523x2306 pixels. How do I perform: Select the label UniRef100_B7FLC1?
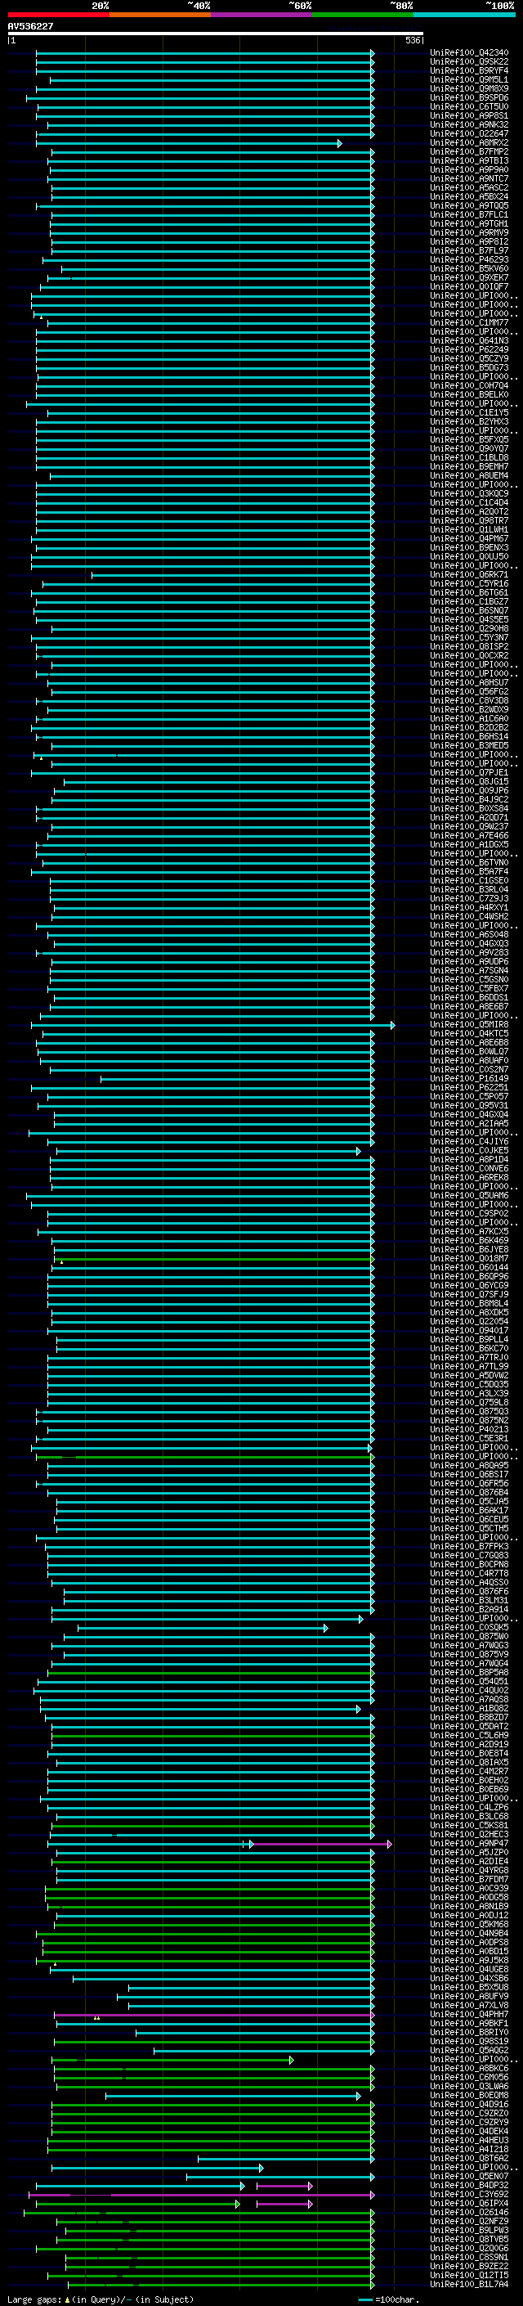click(468, 215)
